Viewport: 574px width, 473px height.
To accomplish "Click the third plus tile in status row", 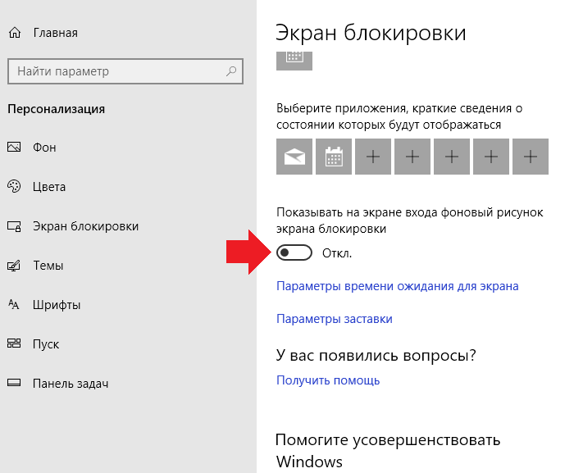I will tap(452, 157).
